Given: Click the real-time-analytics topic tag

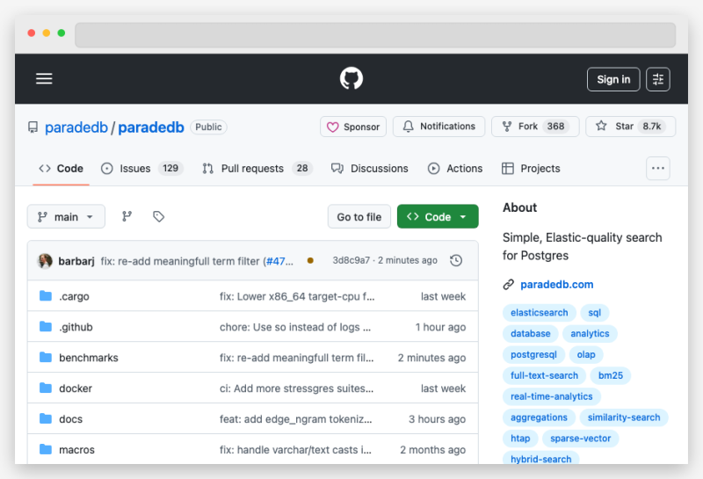Looking at the screenshot, I should [x=552, y=396].
